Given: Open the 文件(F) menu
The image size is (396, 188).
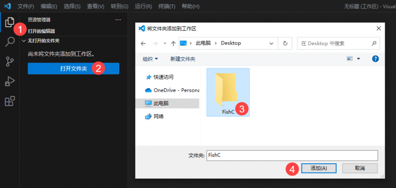Looking at the screenshot, I should [x=26, y=6].
